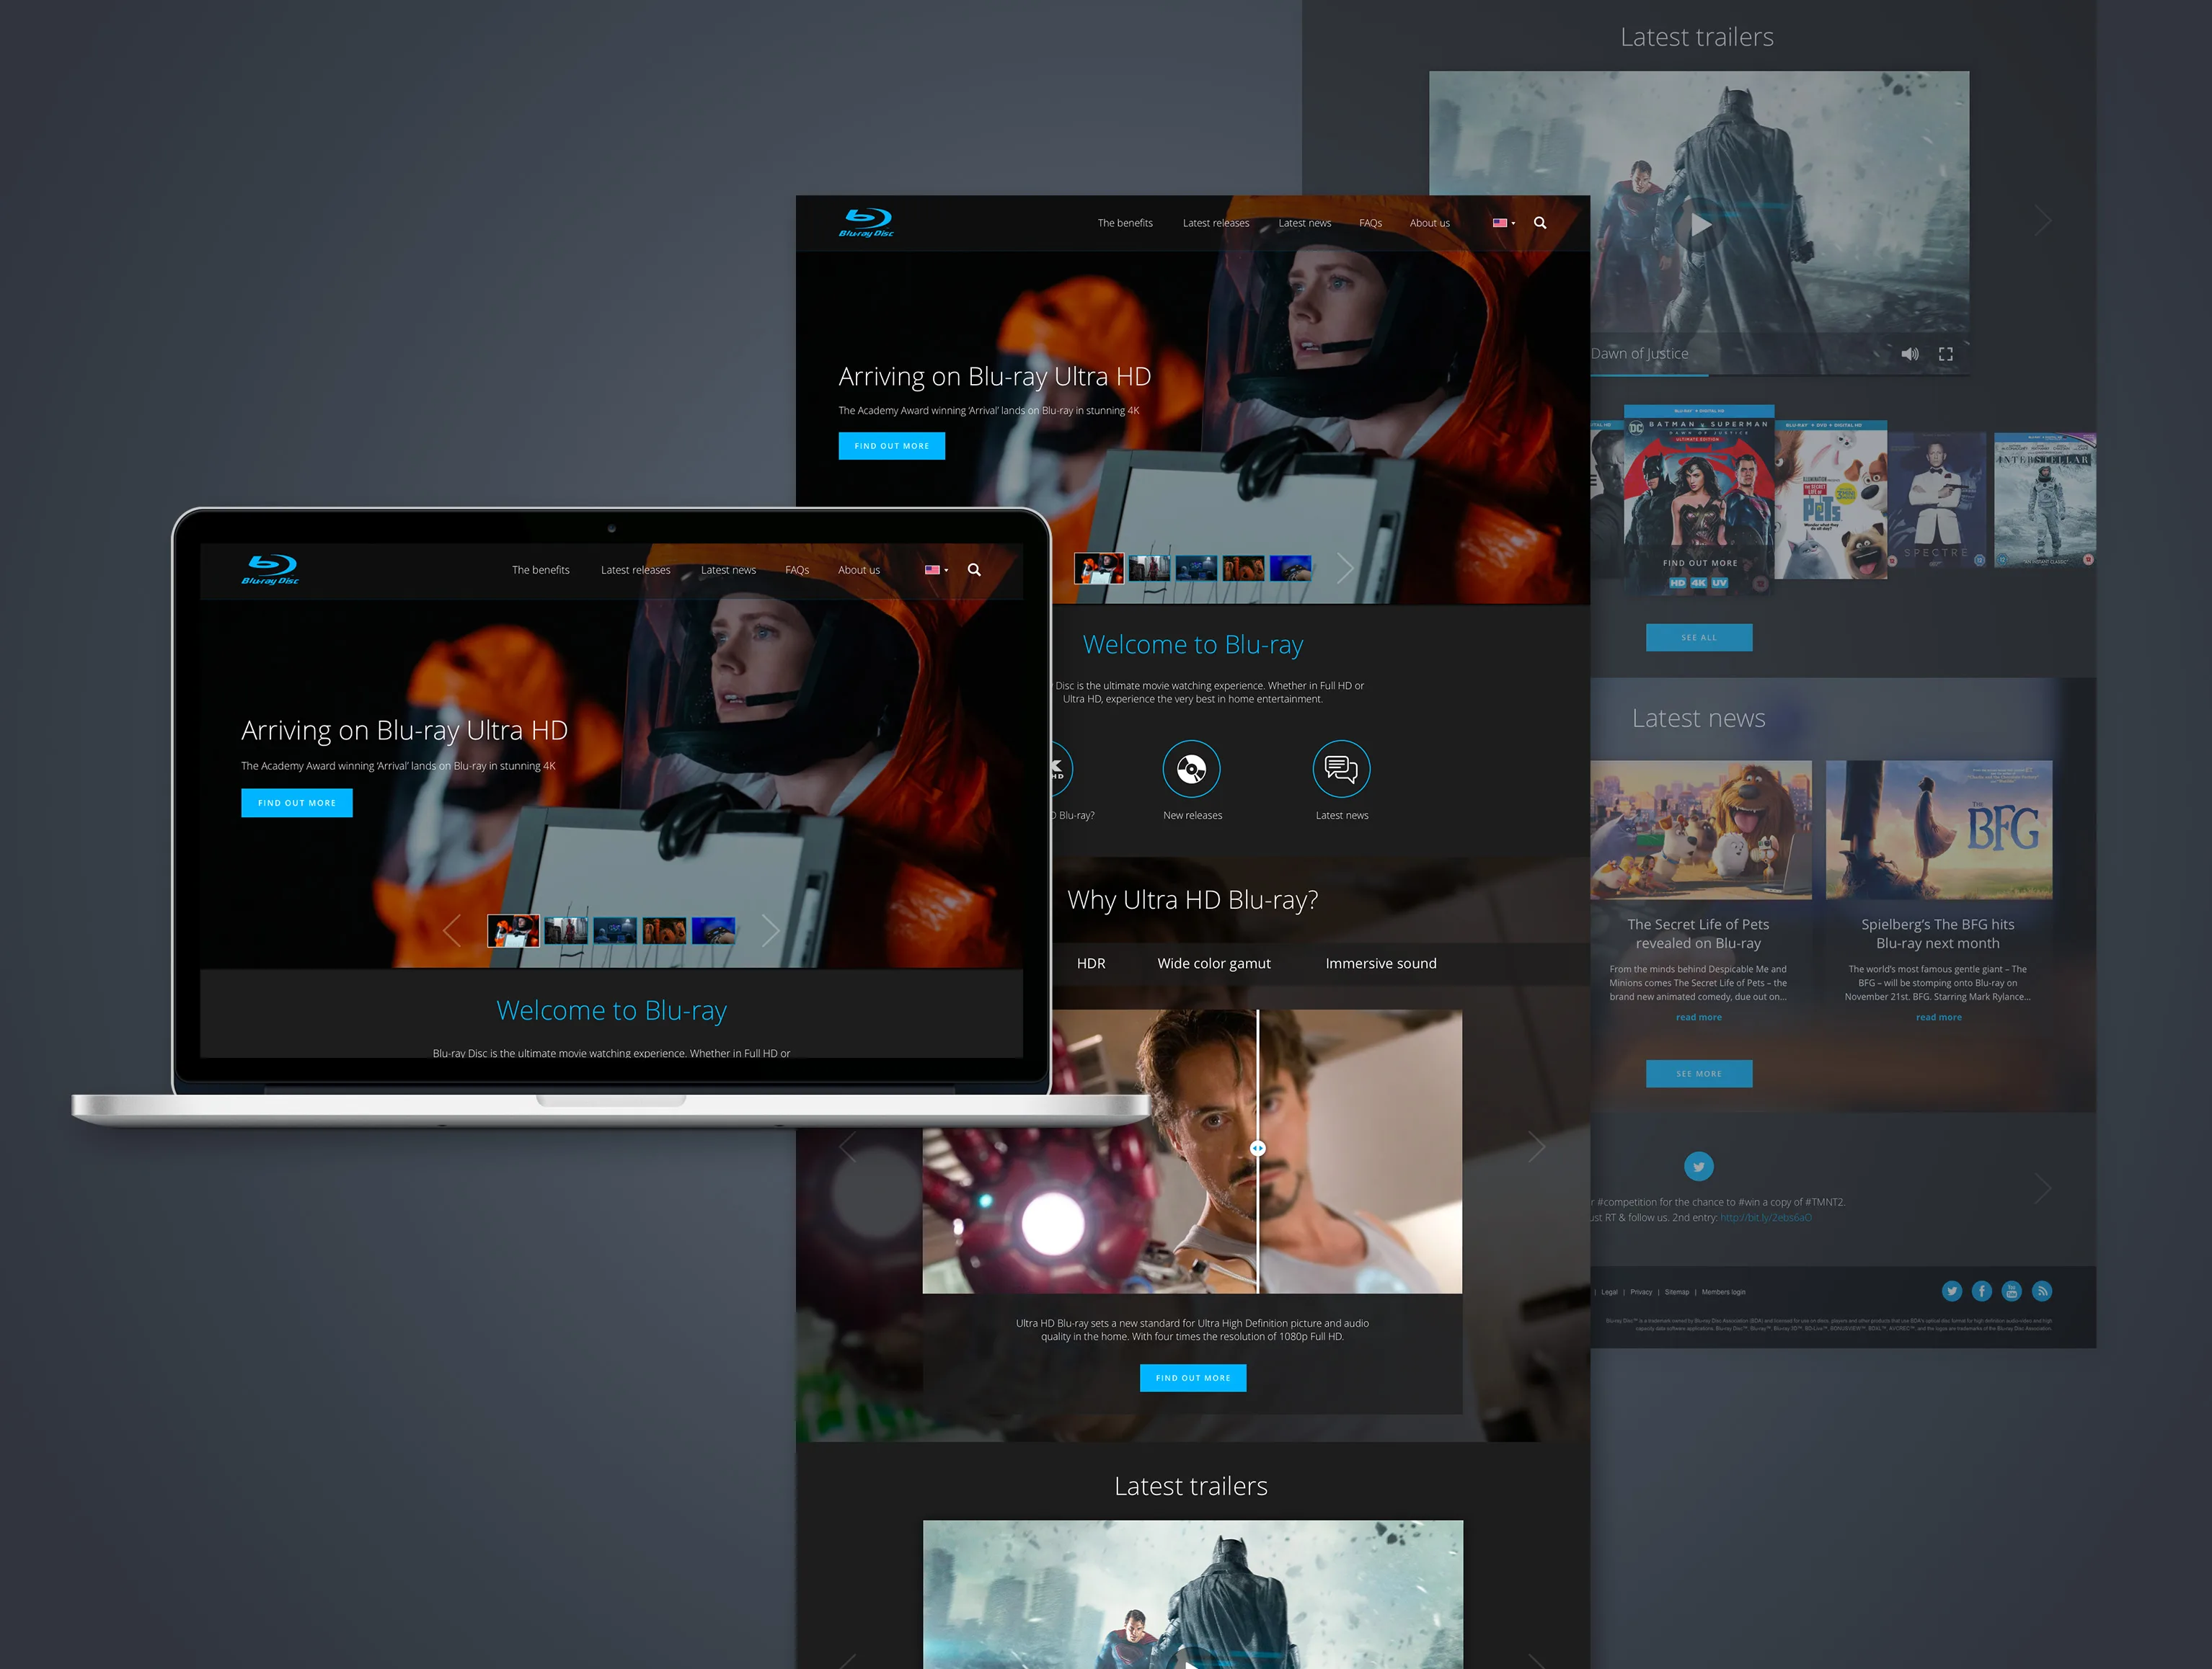Go to previous Ultra HD comparison slide
The image size is (2212, 1669).
[847, 1147]
